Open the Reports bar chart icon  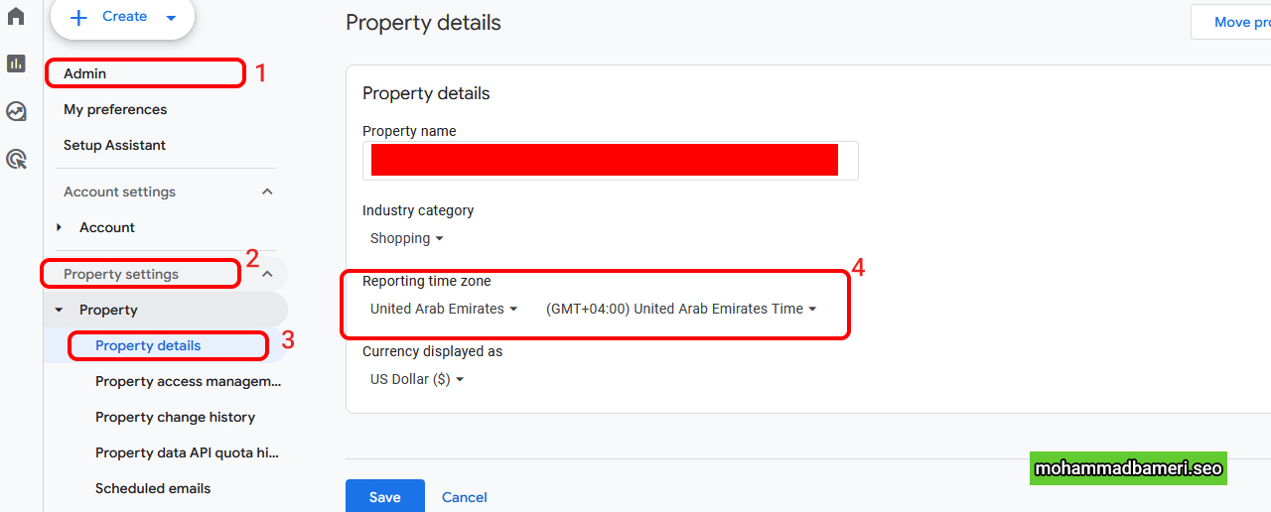tap(16, 64)
